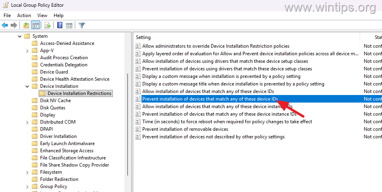Expand the App-V folder node

27,50
